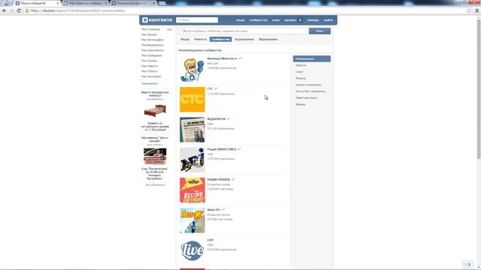Close the third browser tab

tap(154, 3)
